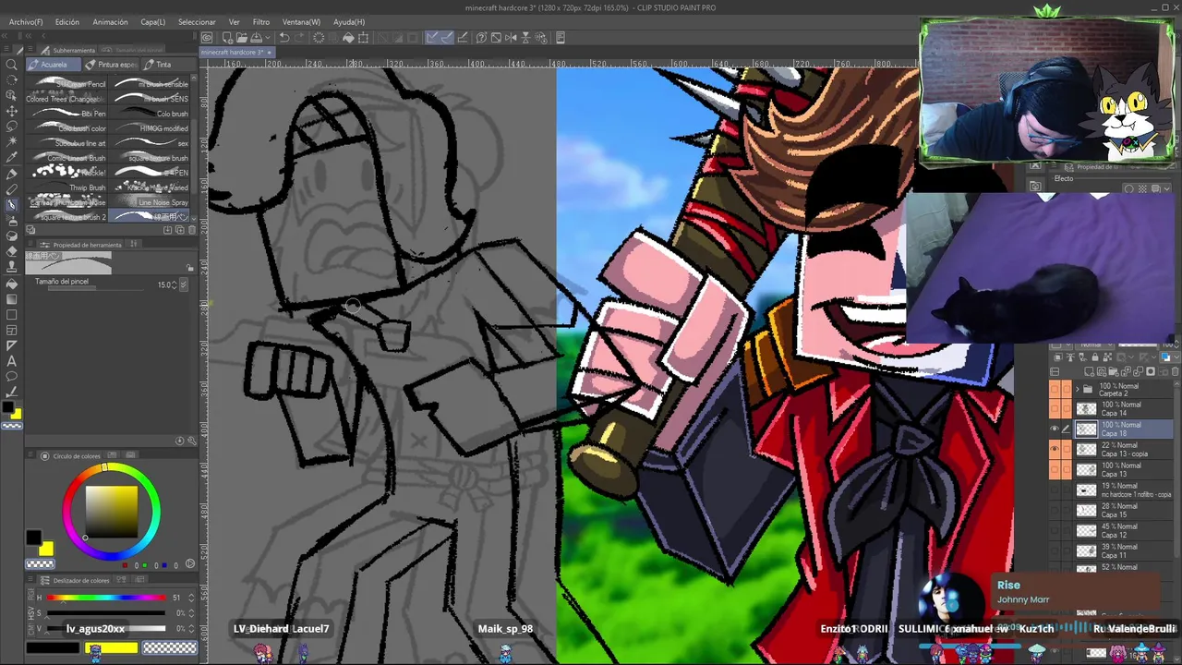Select the Line Noise Spray brush

150,202
